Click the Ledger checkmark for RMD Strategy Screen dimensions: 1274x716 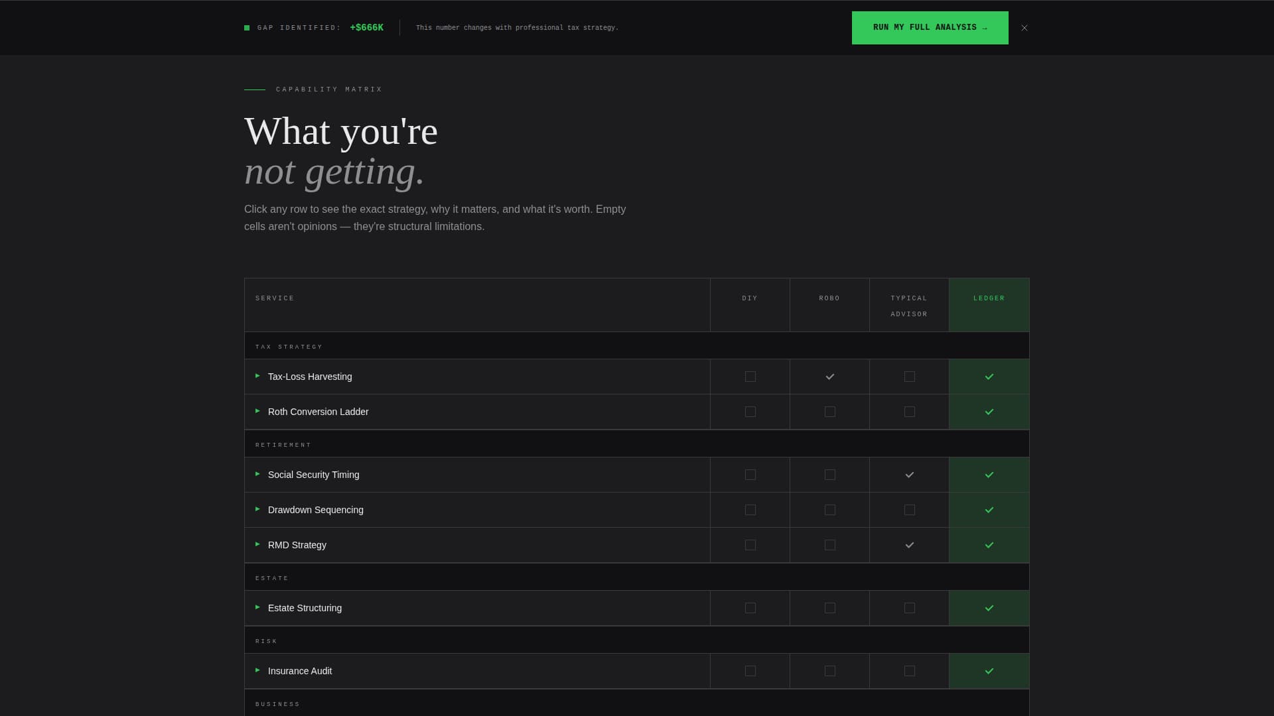click(989, 545)
